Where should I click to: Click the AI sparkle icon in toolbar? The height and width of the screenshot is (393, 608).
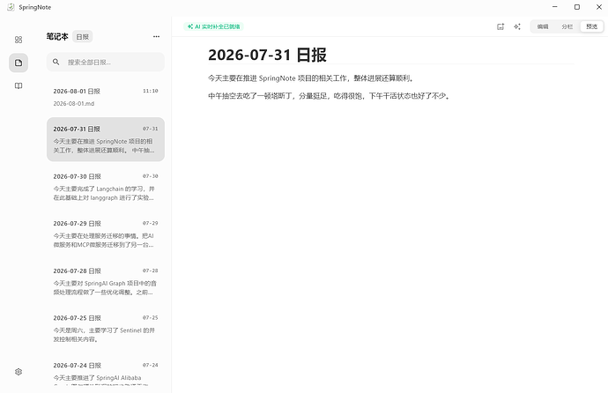tap(517, 26)
